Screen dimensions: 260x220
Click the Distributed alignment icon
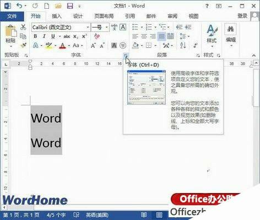[x=170, y=36]
